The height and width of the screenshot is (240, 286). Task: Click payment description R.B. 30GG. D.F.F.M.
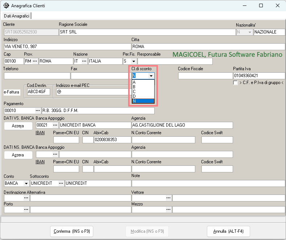pos(98,111)
